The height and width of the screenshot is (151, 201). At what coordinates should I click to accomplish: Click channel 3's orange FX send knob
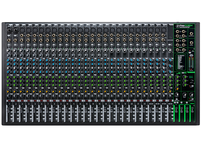coord(22,91)
